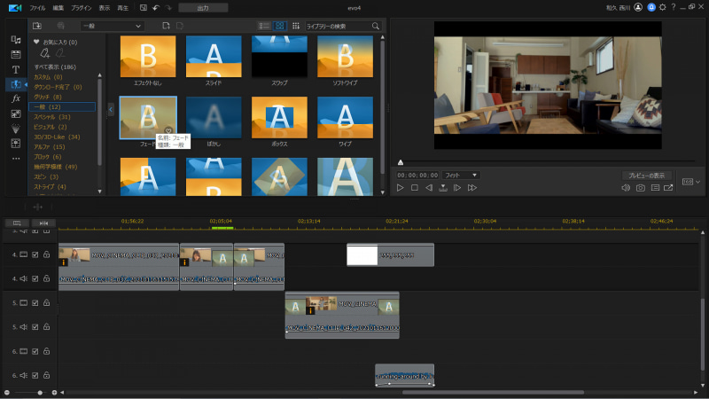Image resolution: width=709 pixels, height=399 pixels.
Task: Zoom in timeline with plus button
Action: coord(54,393)
